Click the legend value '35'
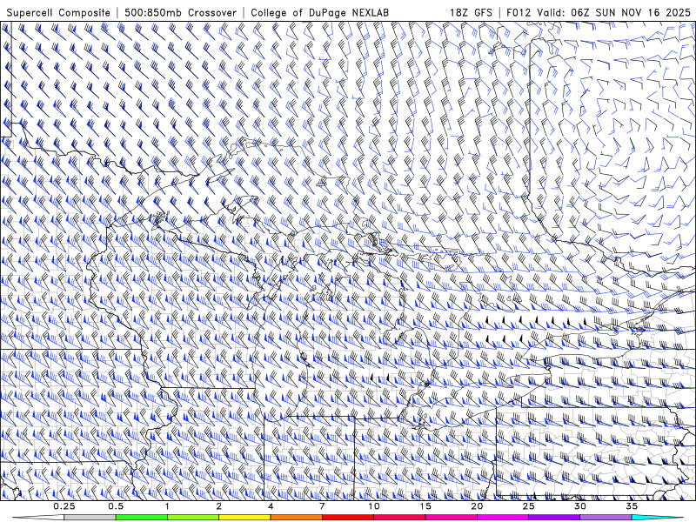696x522 pixels. 632,506
